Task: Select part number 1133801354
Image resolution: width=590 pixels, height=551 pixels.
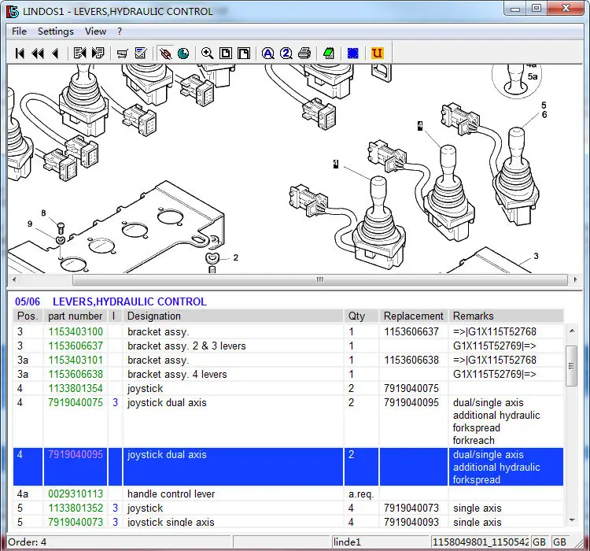Action: 76,388
